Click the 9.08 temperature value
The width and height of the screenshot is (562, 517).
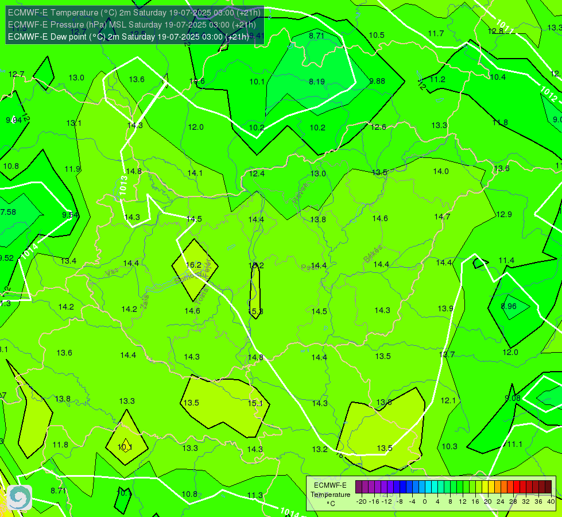513,398
